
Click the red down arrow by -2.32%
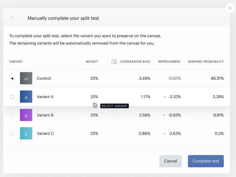pos(165,97)
